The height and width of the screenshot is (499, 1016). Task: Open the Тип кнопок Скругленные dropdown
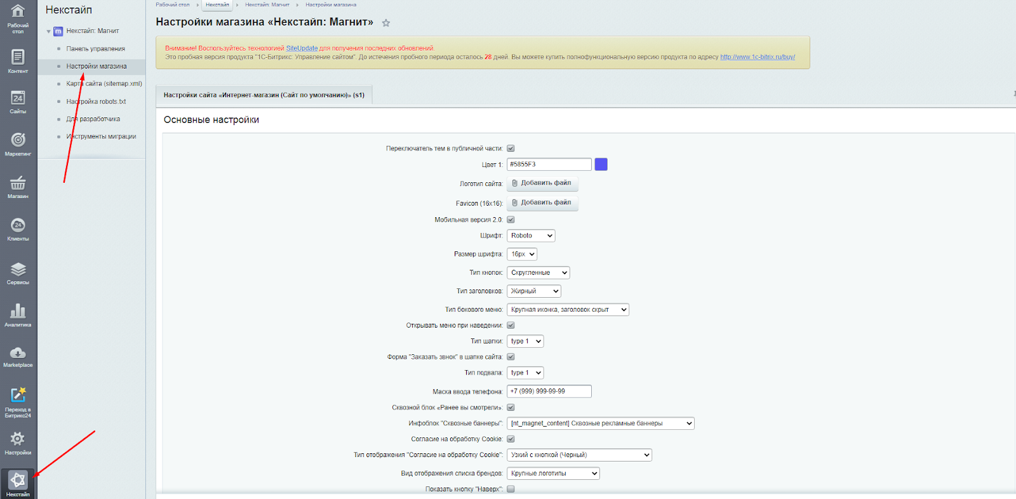pyautogui.click(x=538, y=272)
